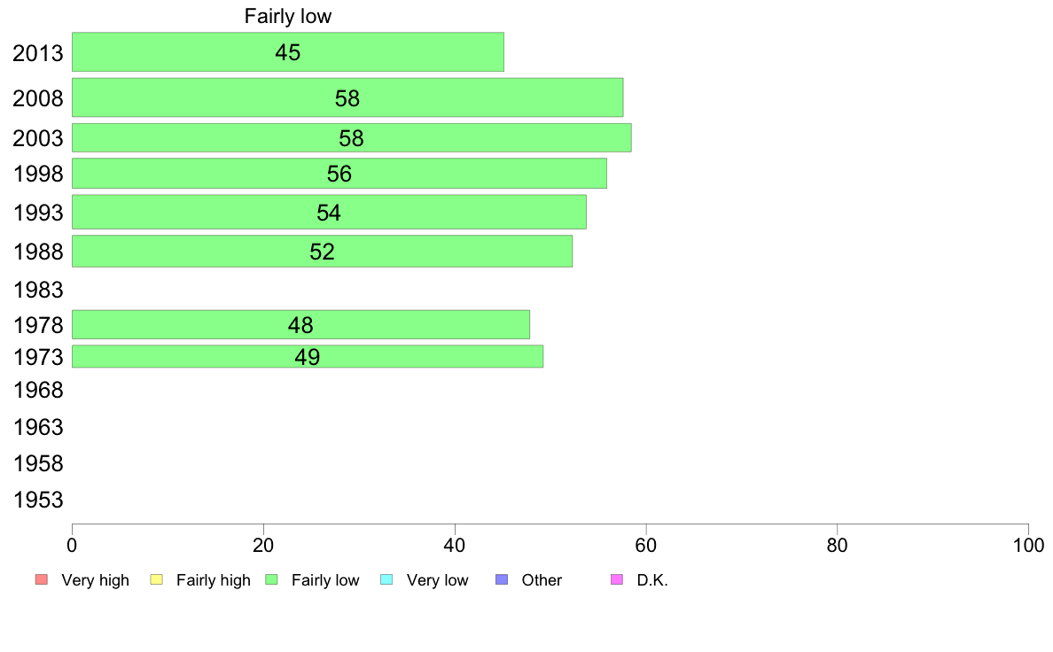The image size is (1053, 652).
Task: Click the green Fairly low legend swatch
Action: coord(271,579)
